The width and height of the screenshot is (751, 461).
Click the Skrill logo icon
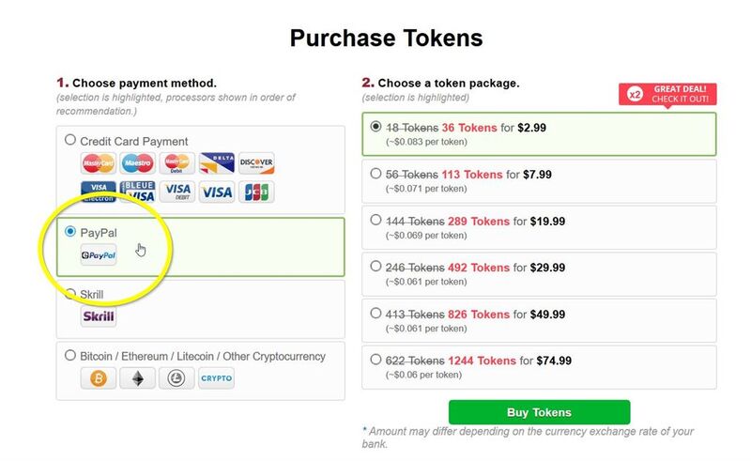point(99,316)
